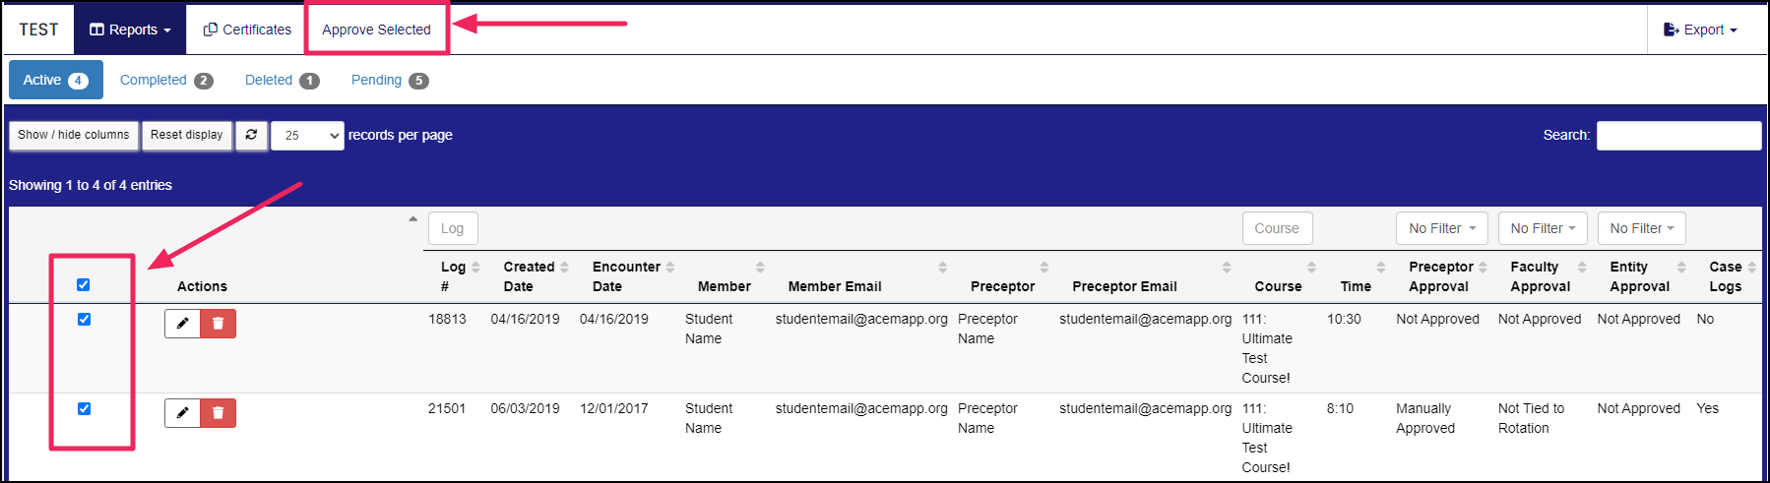Click created date 06/03/2019 cell

pos(525,408)
